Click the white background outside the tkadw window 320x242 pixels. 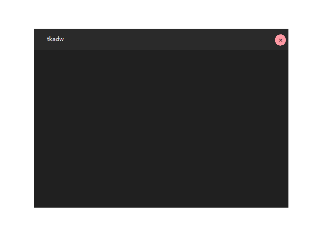click(161, 14)
